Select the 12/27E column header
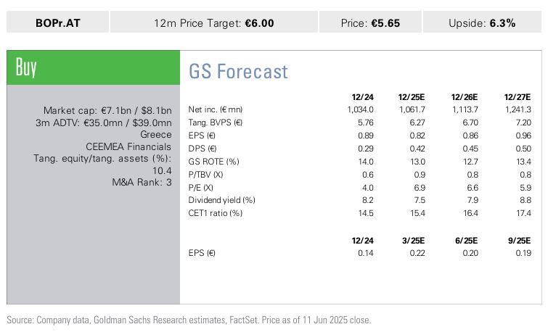This screenshot has width=548, height=332. click(518, 96)
